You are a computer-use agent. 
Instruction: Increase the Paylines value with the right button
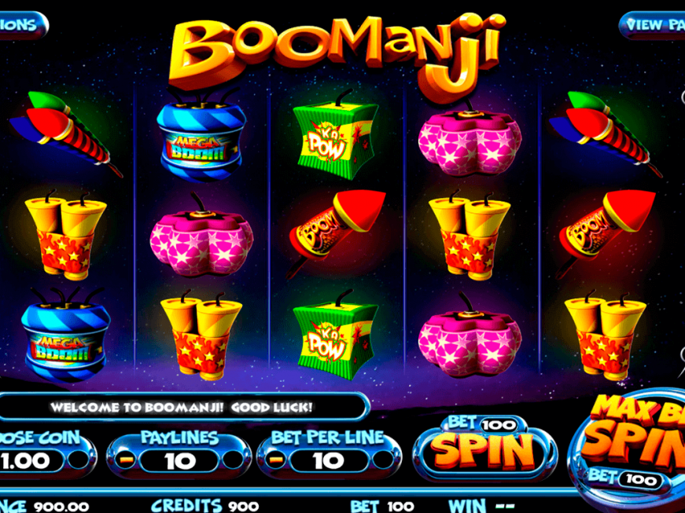coord(232,460)
